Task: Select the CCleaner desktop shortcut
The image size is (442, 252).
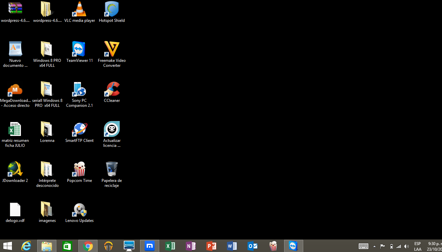Action: [x=111, y=89]
